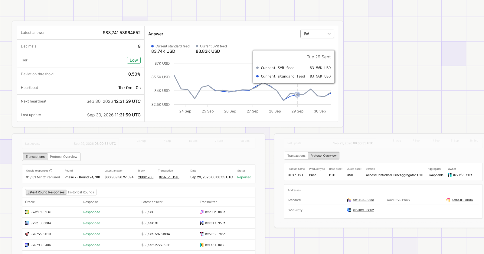Viewport: 484px width, 254px height.
Task: Click Responded status for oracle 0xdfE9...593e
Action: click(x=92, y=212)
